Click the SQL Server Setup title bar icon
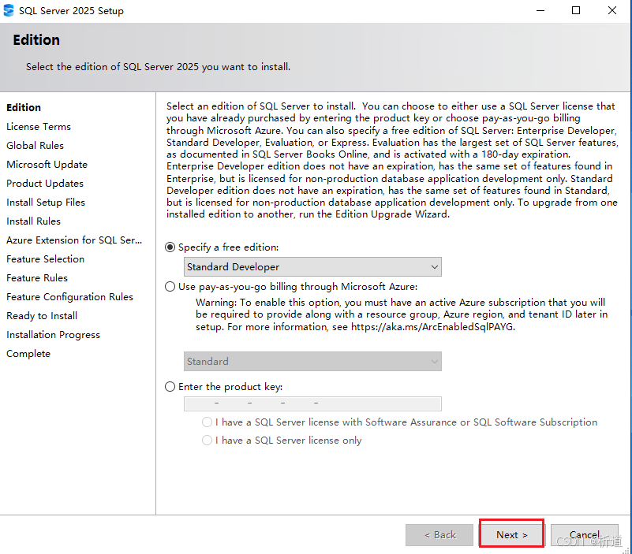The image size is (632, 554). (9, 11)
